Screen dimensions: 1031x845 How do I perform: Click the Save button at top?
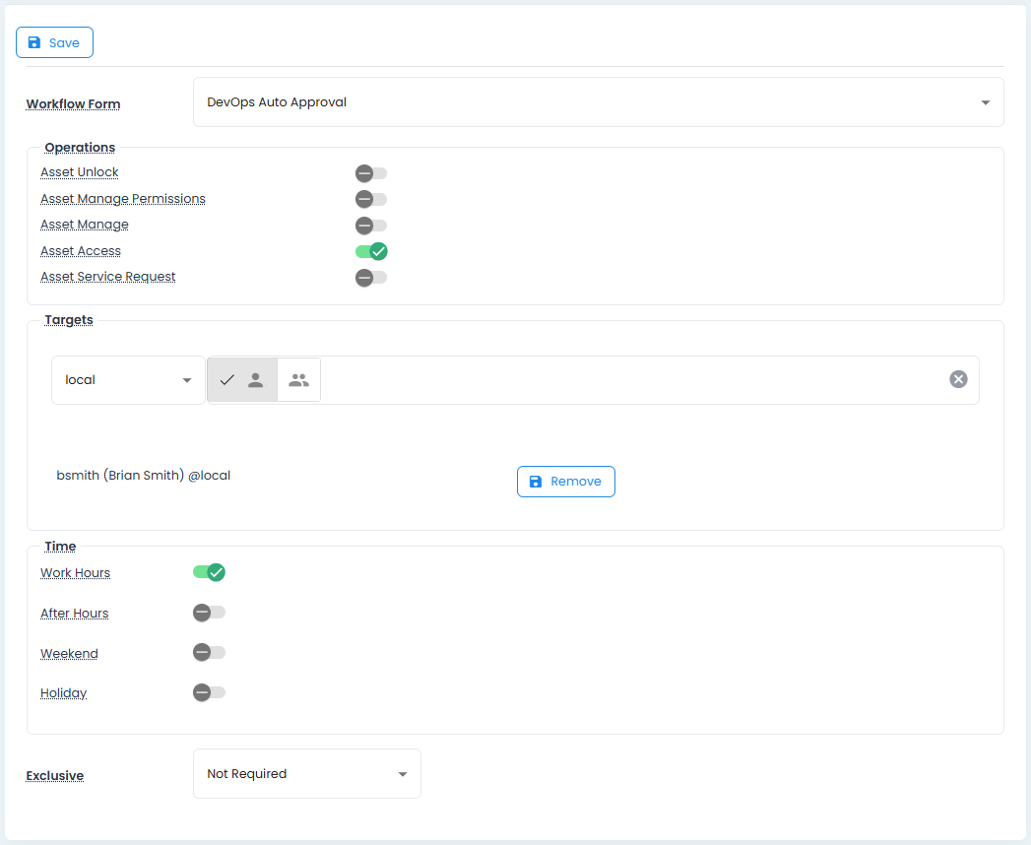54,43
